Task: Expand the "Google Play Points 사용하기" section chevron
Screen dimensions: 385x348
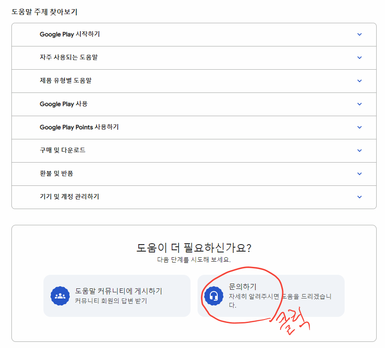Action: tap(360, 128)
